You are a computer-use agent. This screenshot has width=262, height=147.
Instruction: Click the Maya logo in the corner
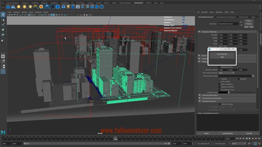3,133
